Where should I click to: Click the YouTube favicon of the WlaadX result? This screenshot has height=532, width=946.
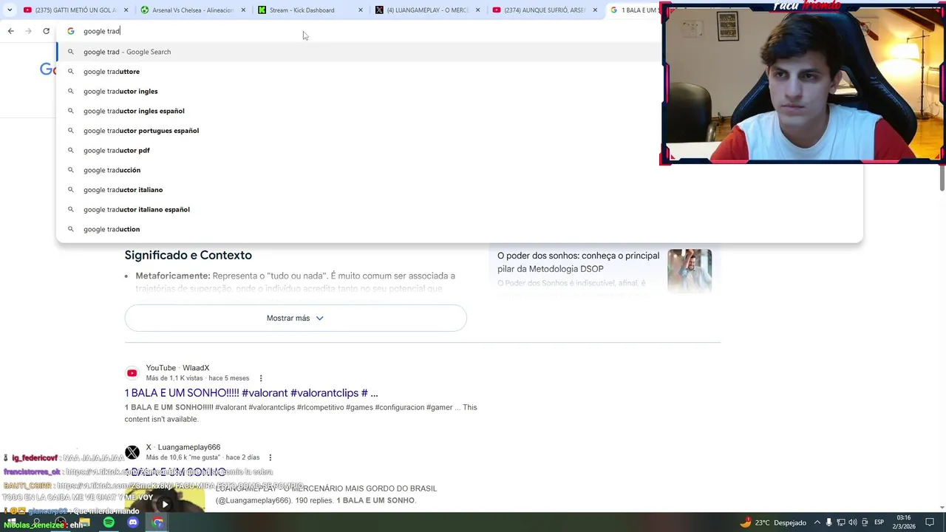pos(132,373)
